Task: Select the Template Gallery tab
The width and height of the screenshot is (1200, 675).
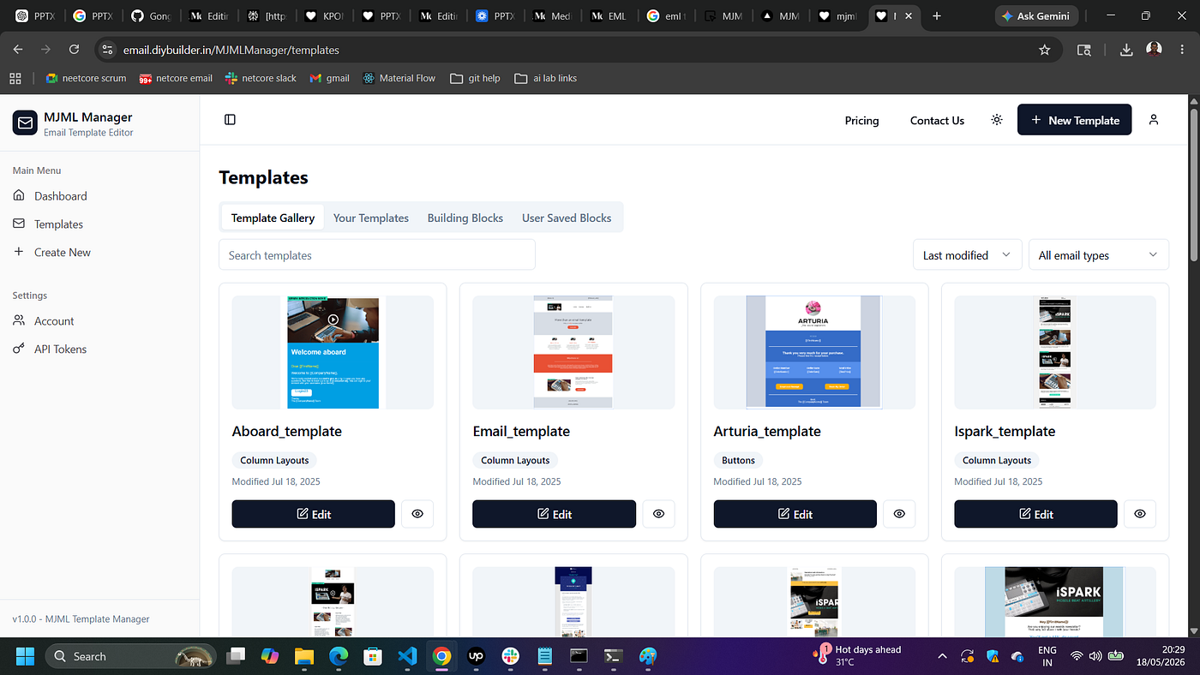Action: pos(273,218)
